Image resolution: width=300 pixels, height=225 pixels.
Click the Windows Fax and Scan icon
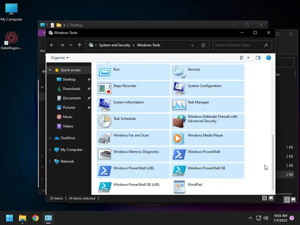click(x=105, y=138)
